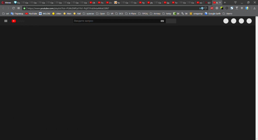This screenshot has height=140, width=258.
Task: Close the active YouTube tab
Action: (220, 3)
